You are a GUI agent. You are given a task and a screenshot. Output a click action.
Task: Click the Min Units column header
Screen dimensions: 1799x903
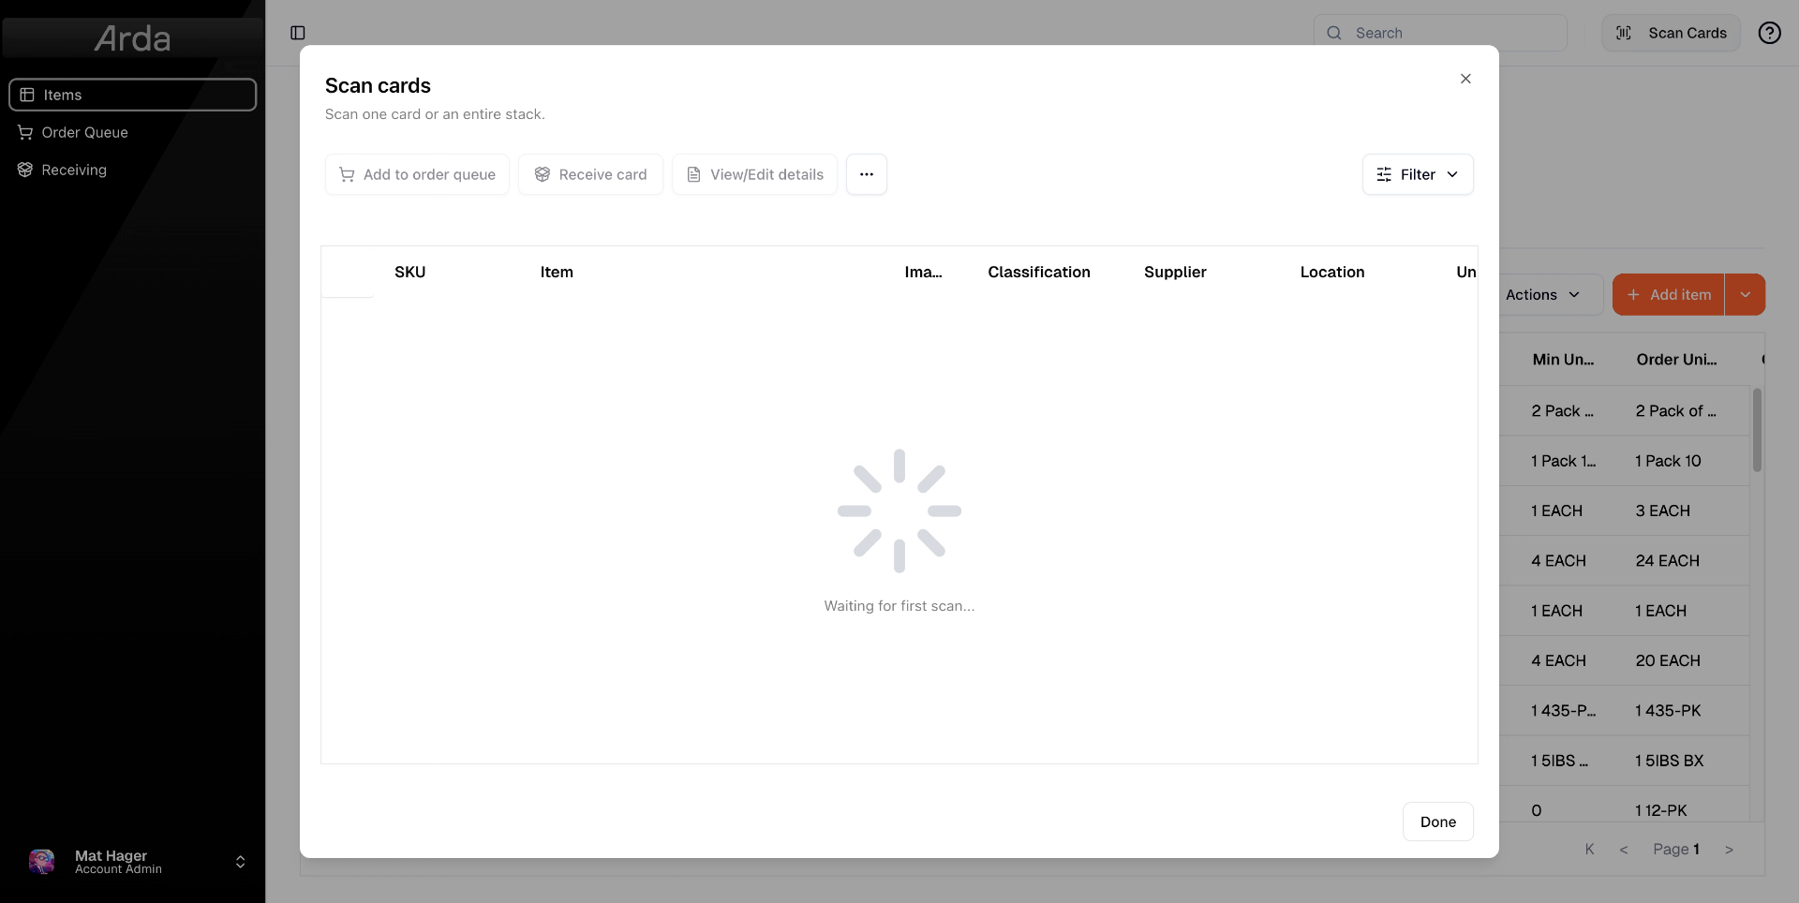click(x=1563, y=359)
